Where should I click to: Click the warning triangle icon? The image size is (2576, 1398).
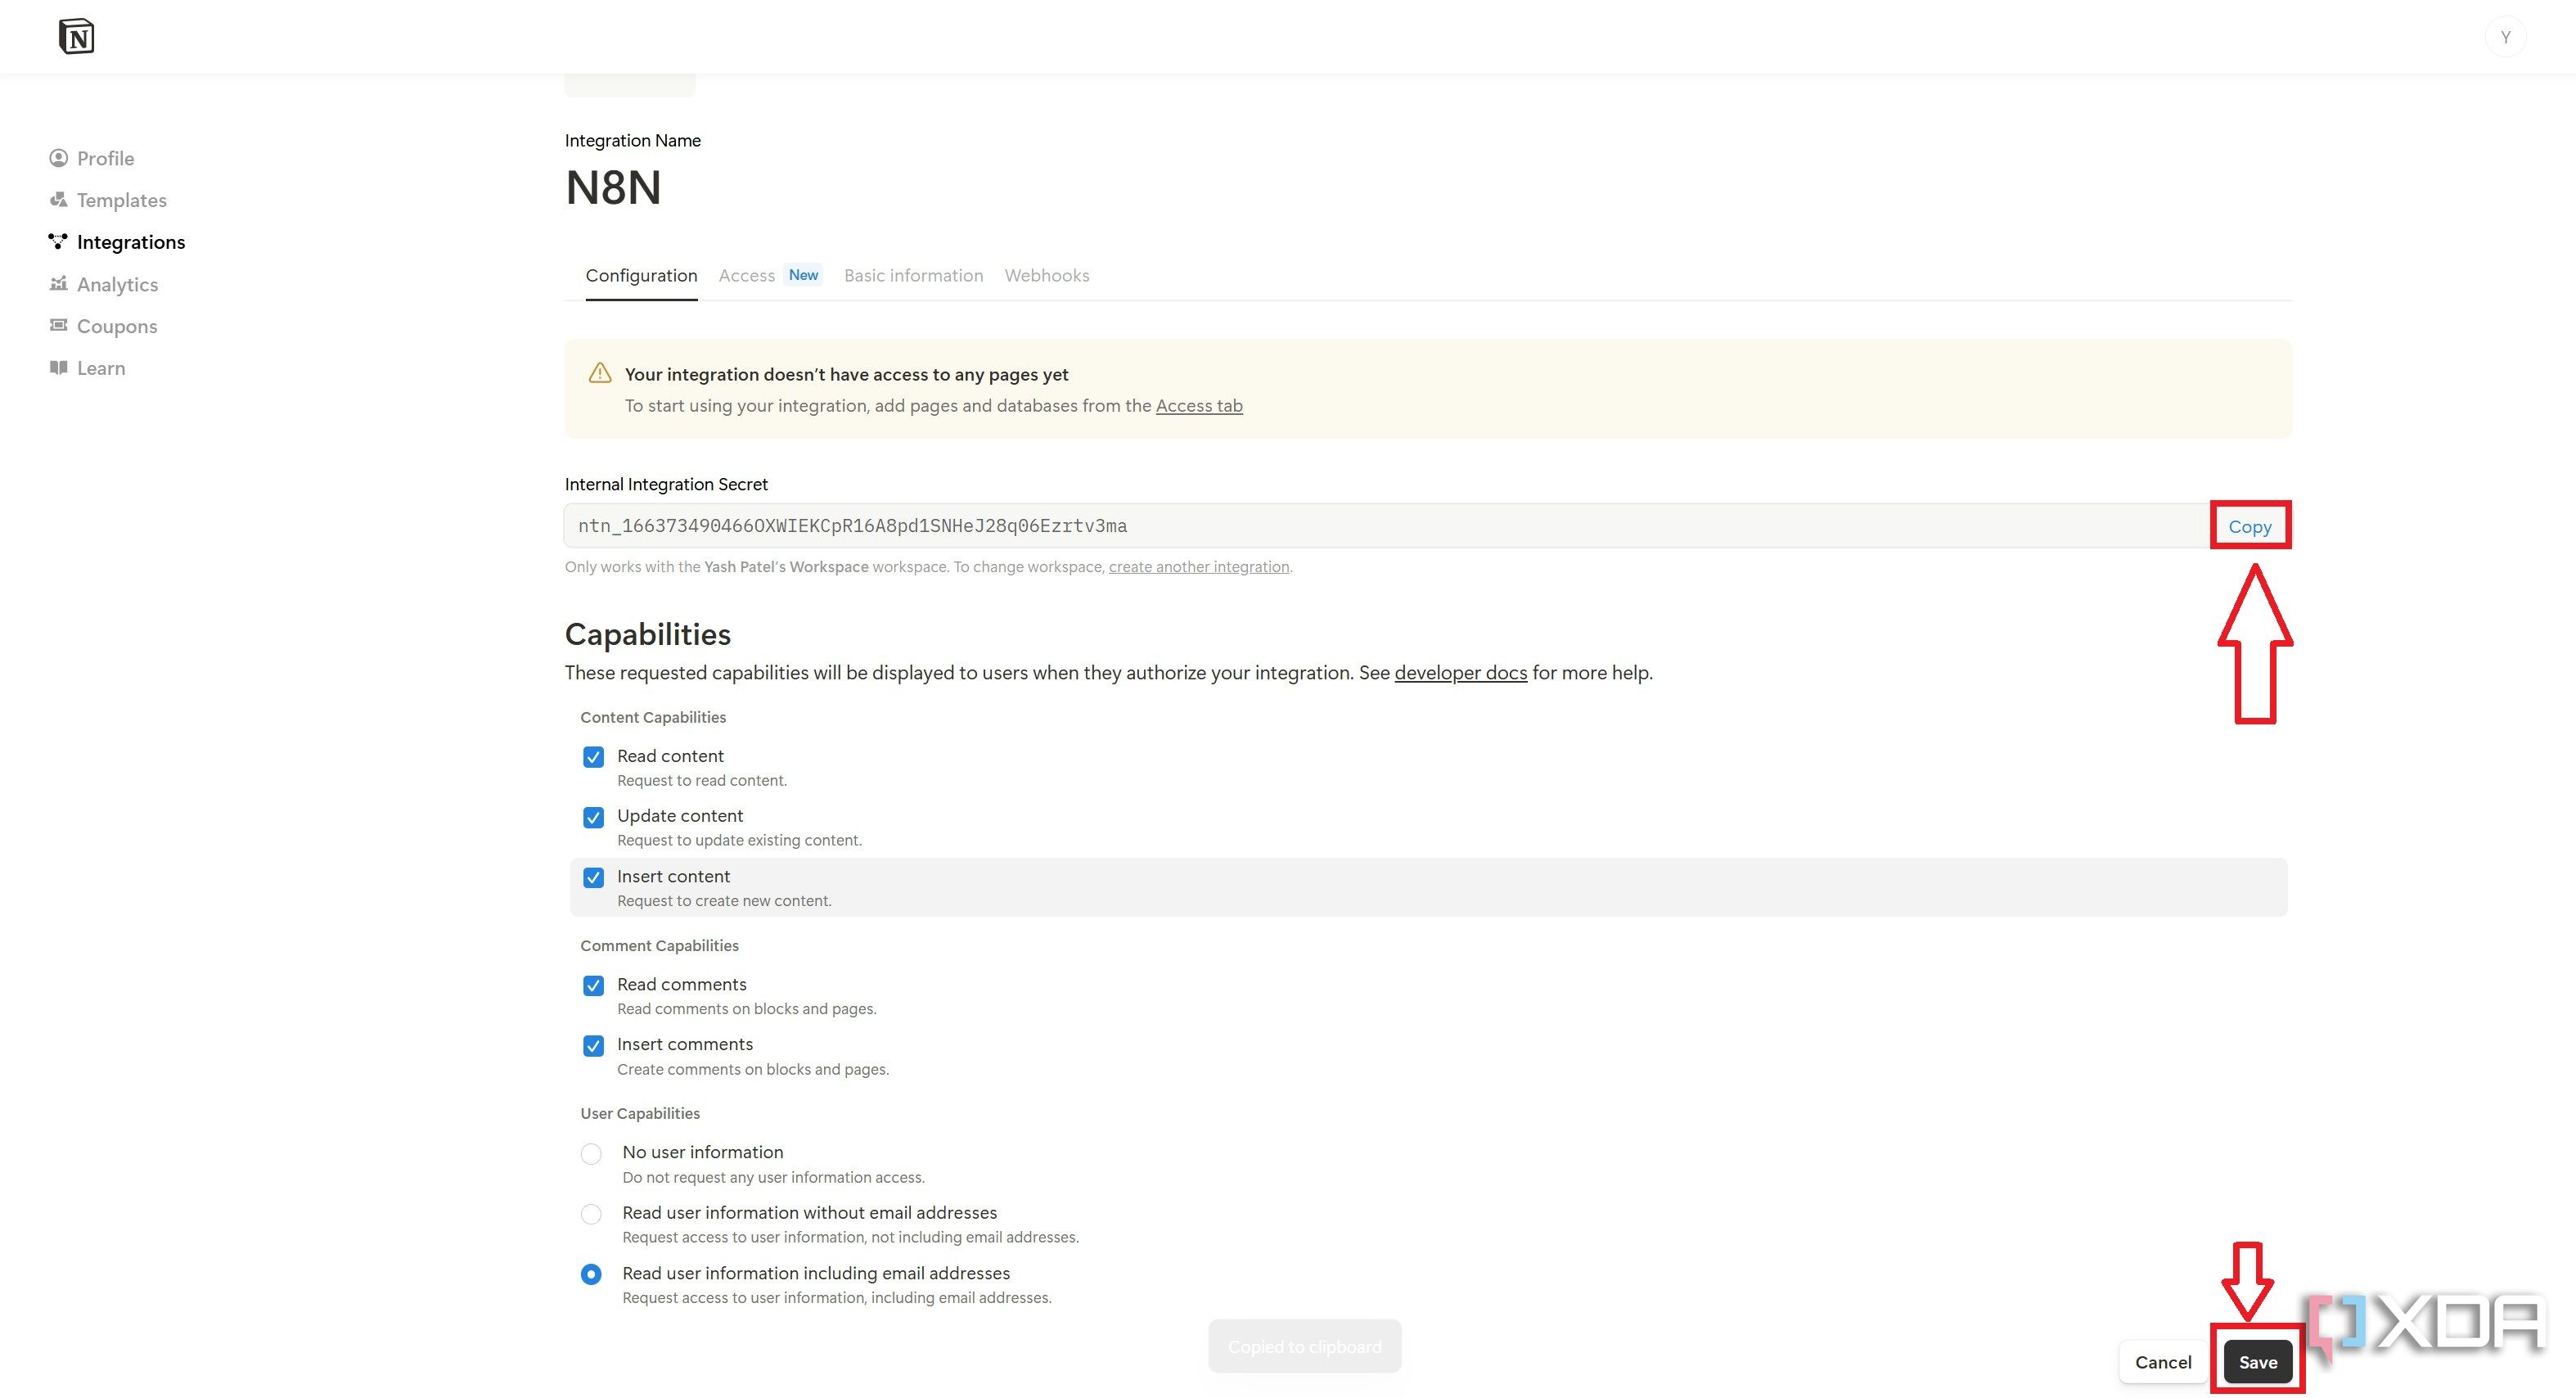[x=600, y=373]
